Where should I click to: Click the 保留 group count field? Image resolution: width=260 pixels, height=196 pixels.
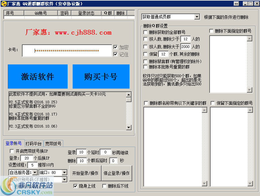163,54
